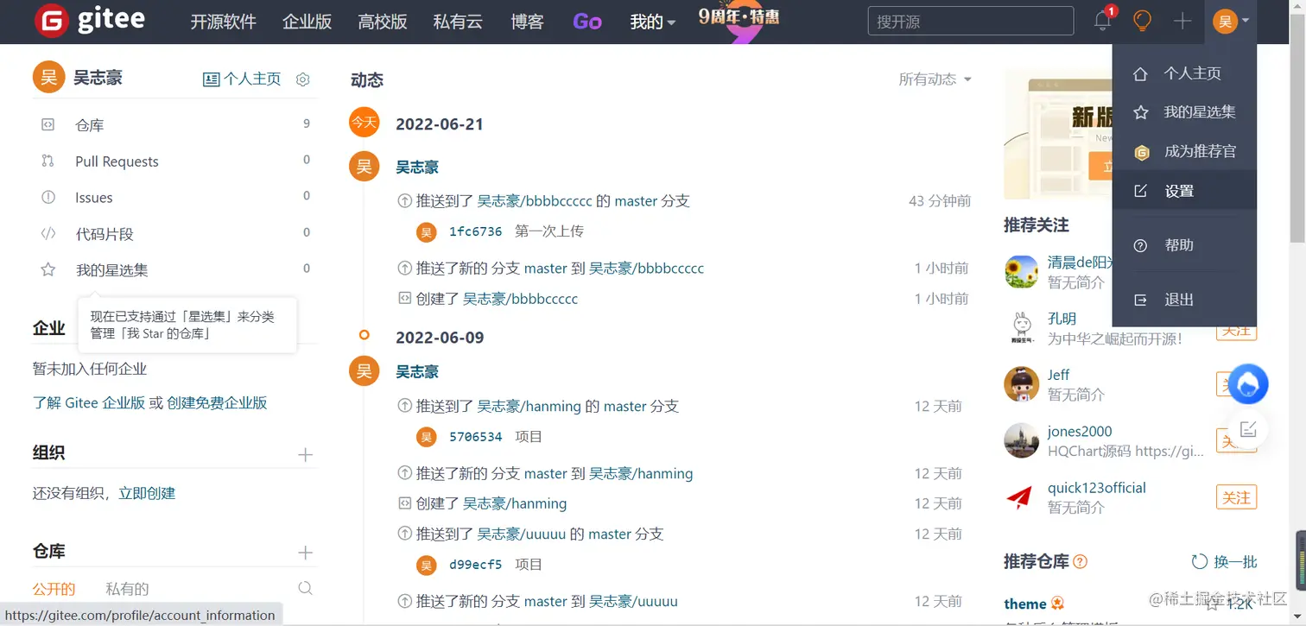
Task: Open the 所有动态 filter dropdown
Action: (934, 78)
